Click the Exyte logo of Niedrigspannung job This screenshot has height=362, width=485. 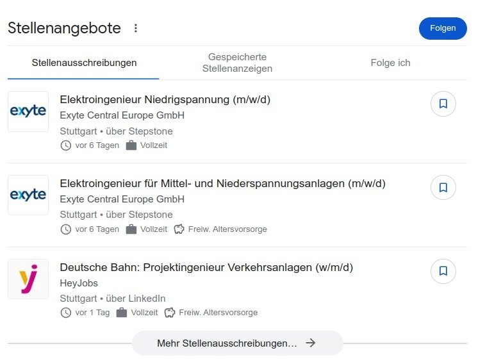click(28, 111)
